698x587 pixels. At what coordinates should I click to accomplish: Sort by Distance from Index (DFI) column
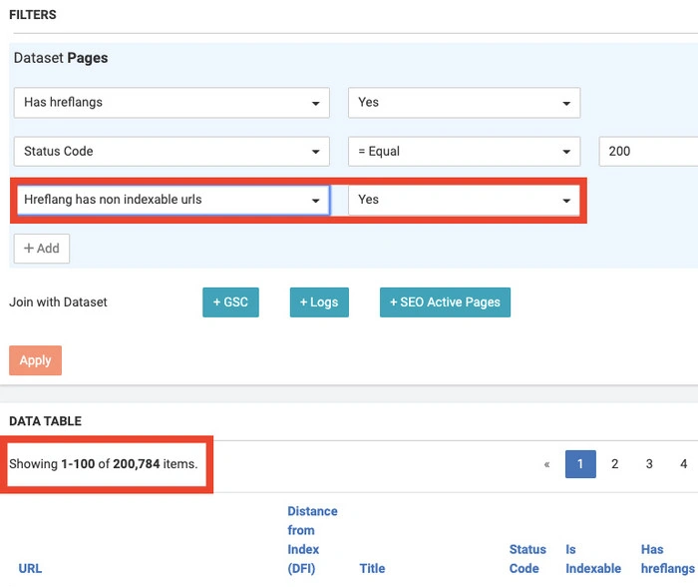tap(312, 539)
